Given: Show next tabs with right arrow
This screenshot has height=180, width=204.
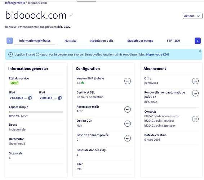Looking at the screenshot, I should (198, 41).
